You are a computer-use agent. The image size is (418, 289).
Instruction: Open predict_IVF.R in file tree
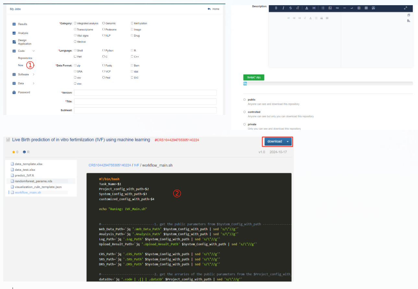tap(25, 176)
